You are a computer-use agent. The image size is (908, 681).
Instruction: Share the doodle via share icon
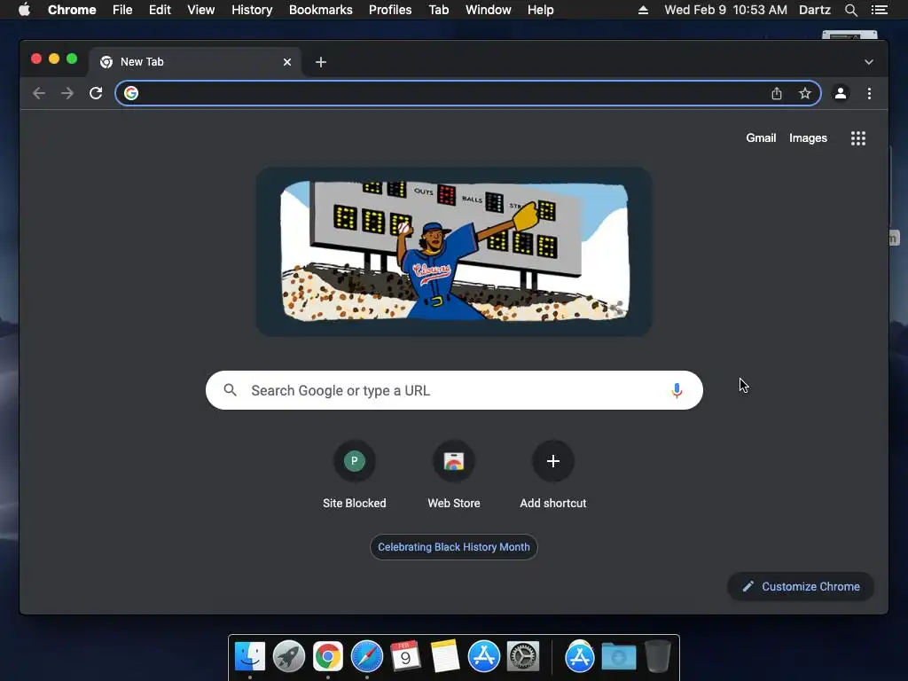[617, 308]
